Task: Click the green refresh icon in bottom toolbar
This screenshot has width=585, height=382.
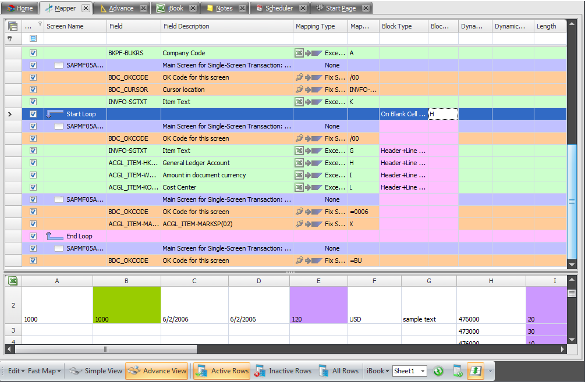Action: [x=438, y=371]
